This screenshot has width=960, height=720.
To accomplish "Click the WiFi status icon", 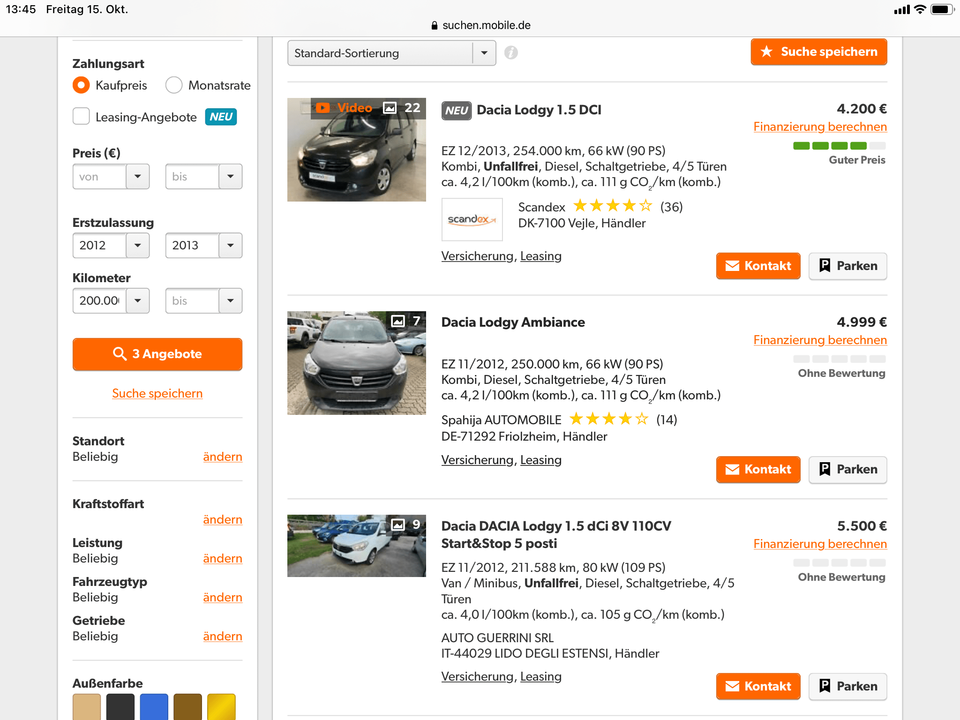I will point(921,9).
